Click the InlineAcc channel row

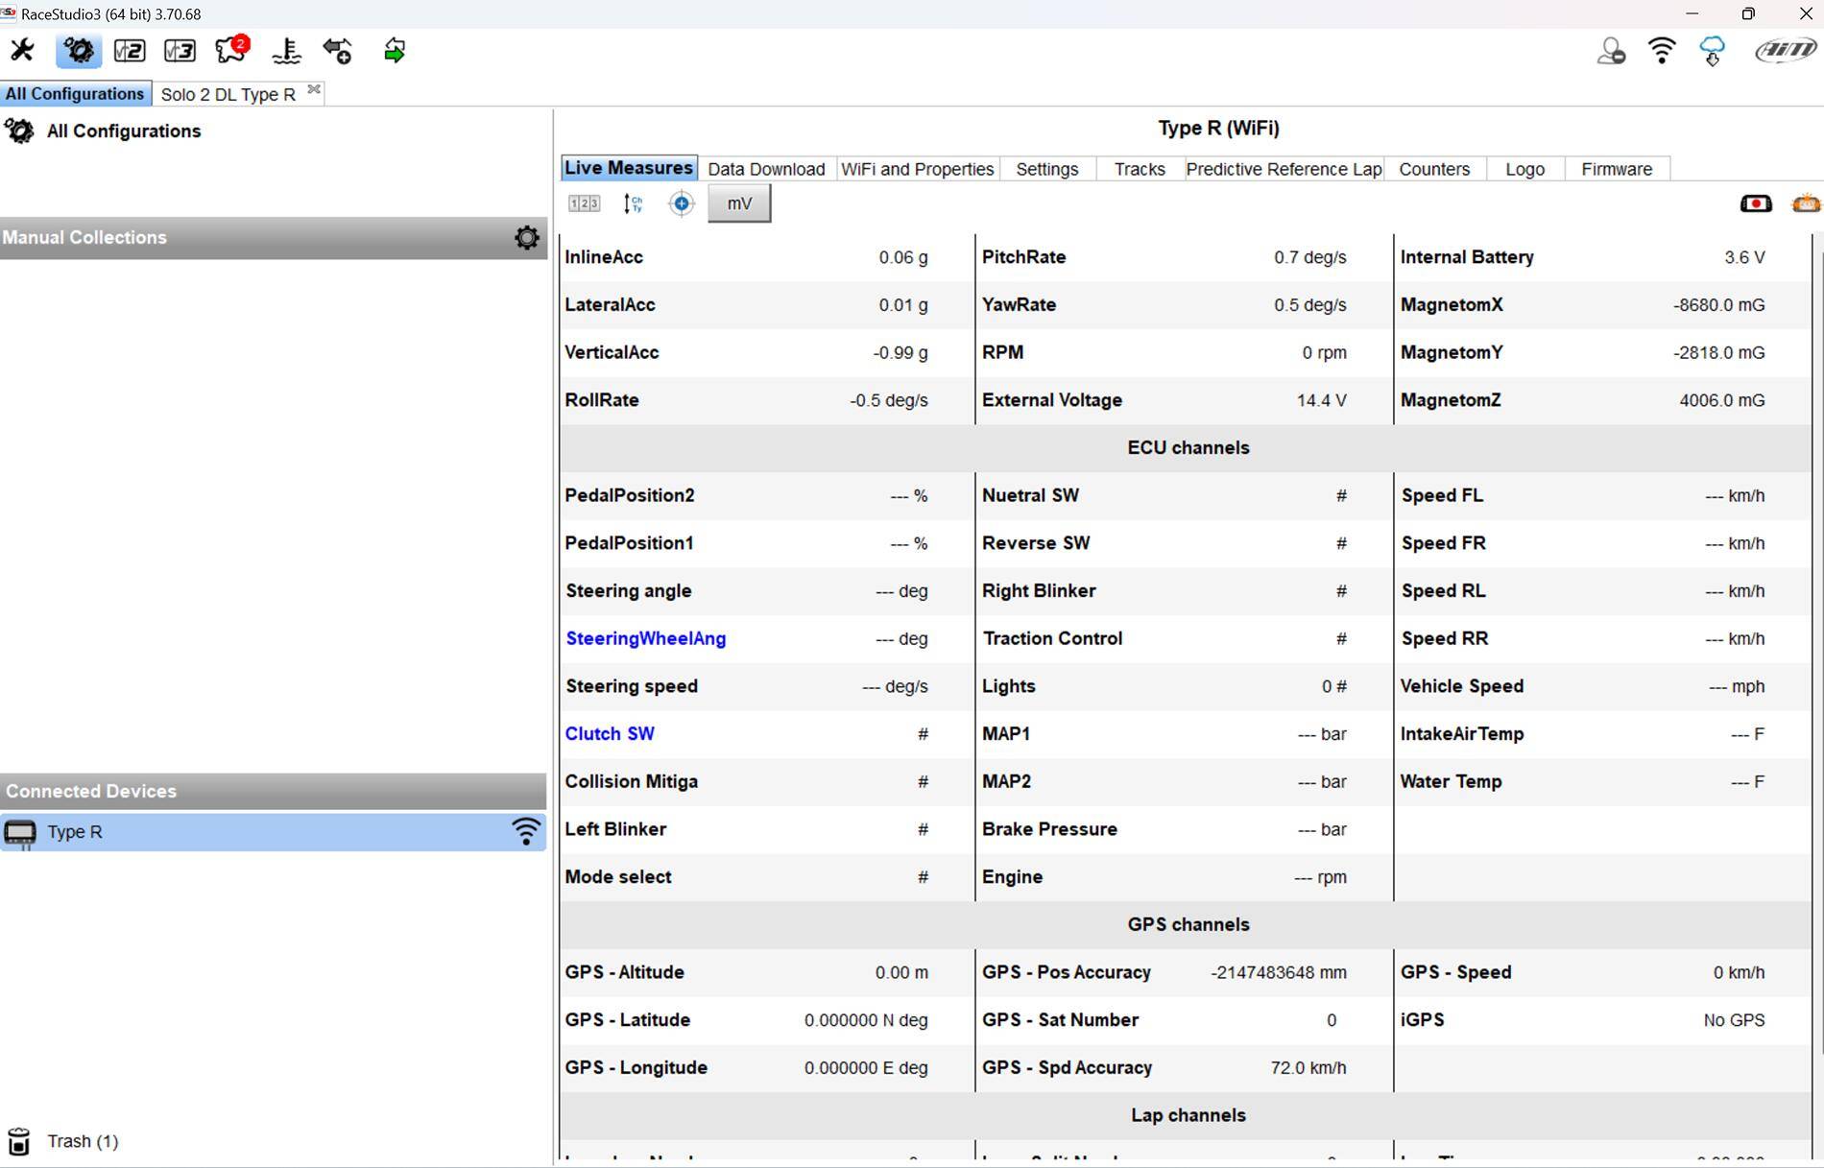coord(766,257)
